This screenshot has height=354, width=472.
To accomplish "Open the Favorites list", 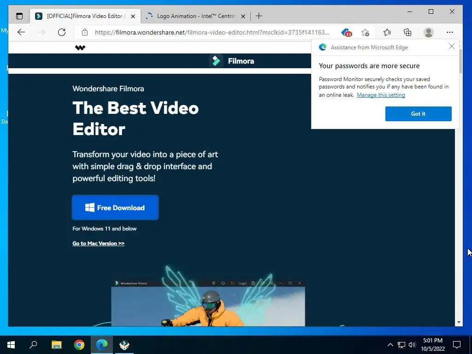I will click(x=387, y=32).
